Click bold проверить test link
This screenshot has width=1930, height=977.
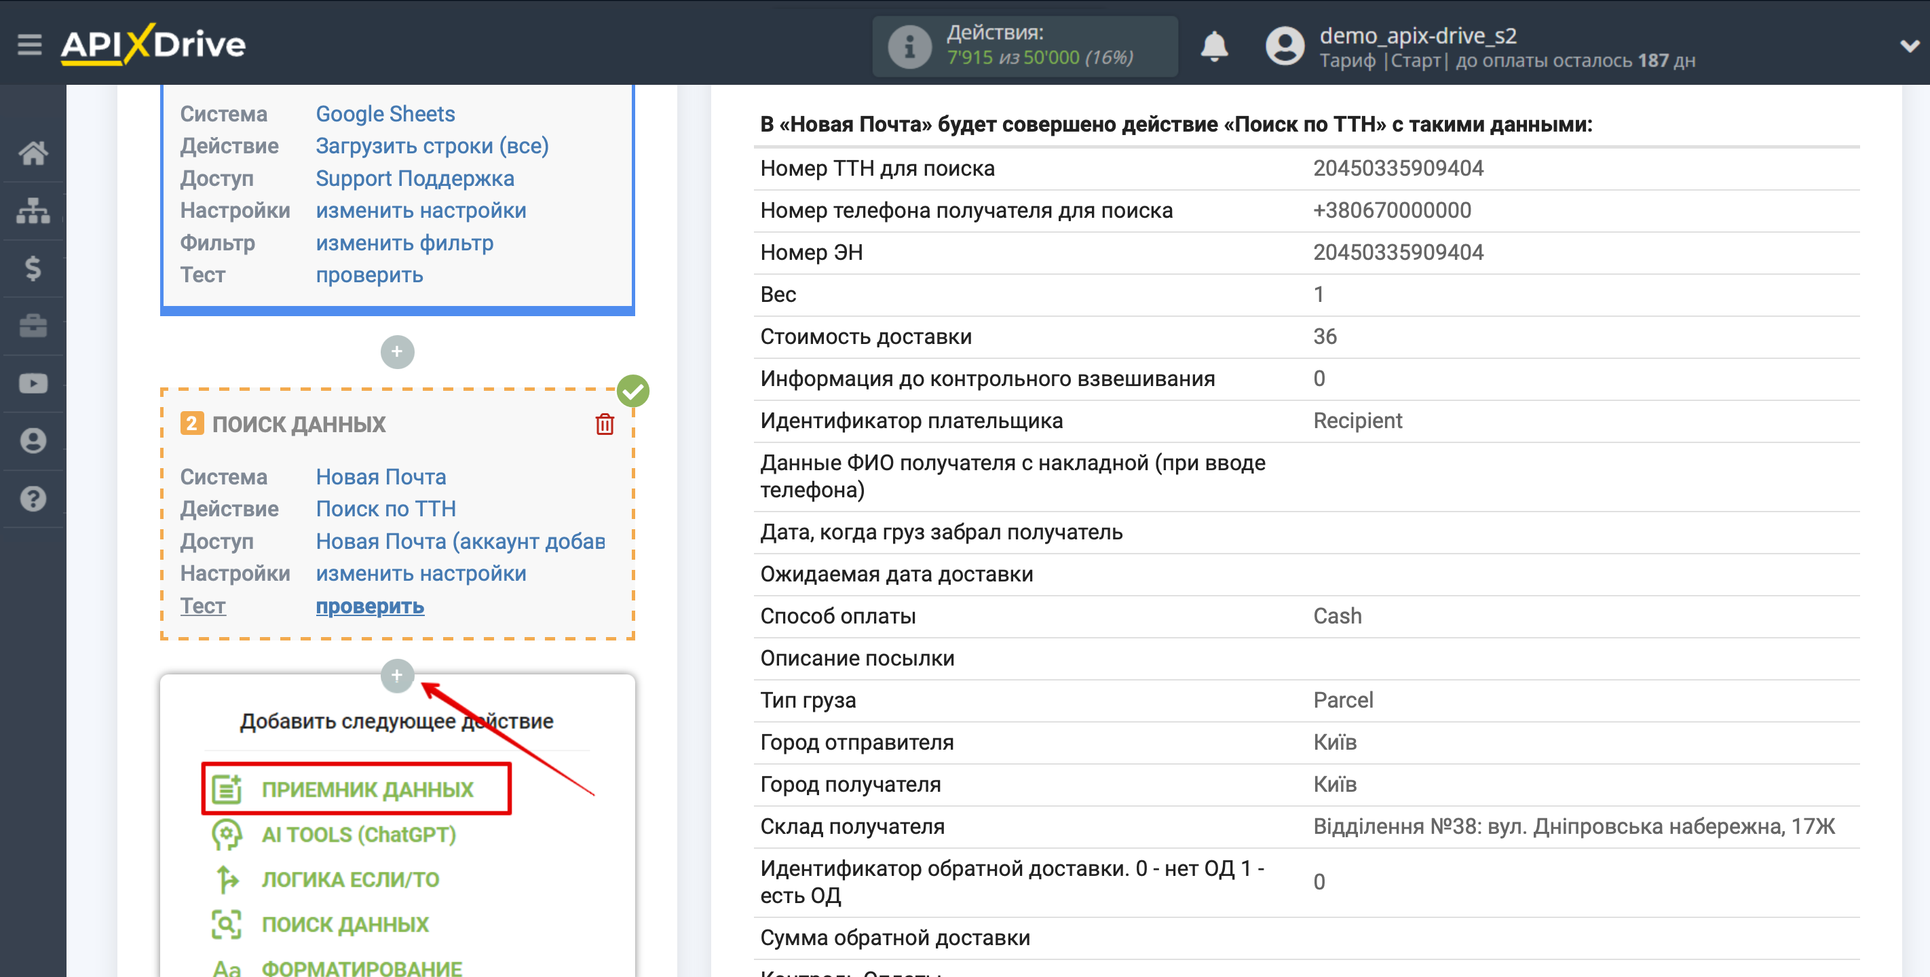click(370, 605)
